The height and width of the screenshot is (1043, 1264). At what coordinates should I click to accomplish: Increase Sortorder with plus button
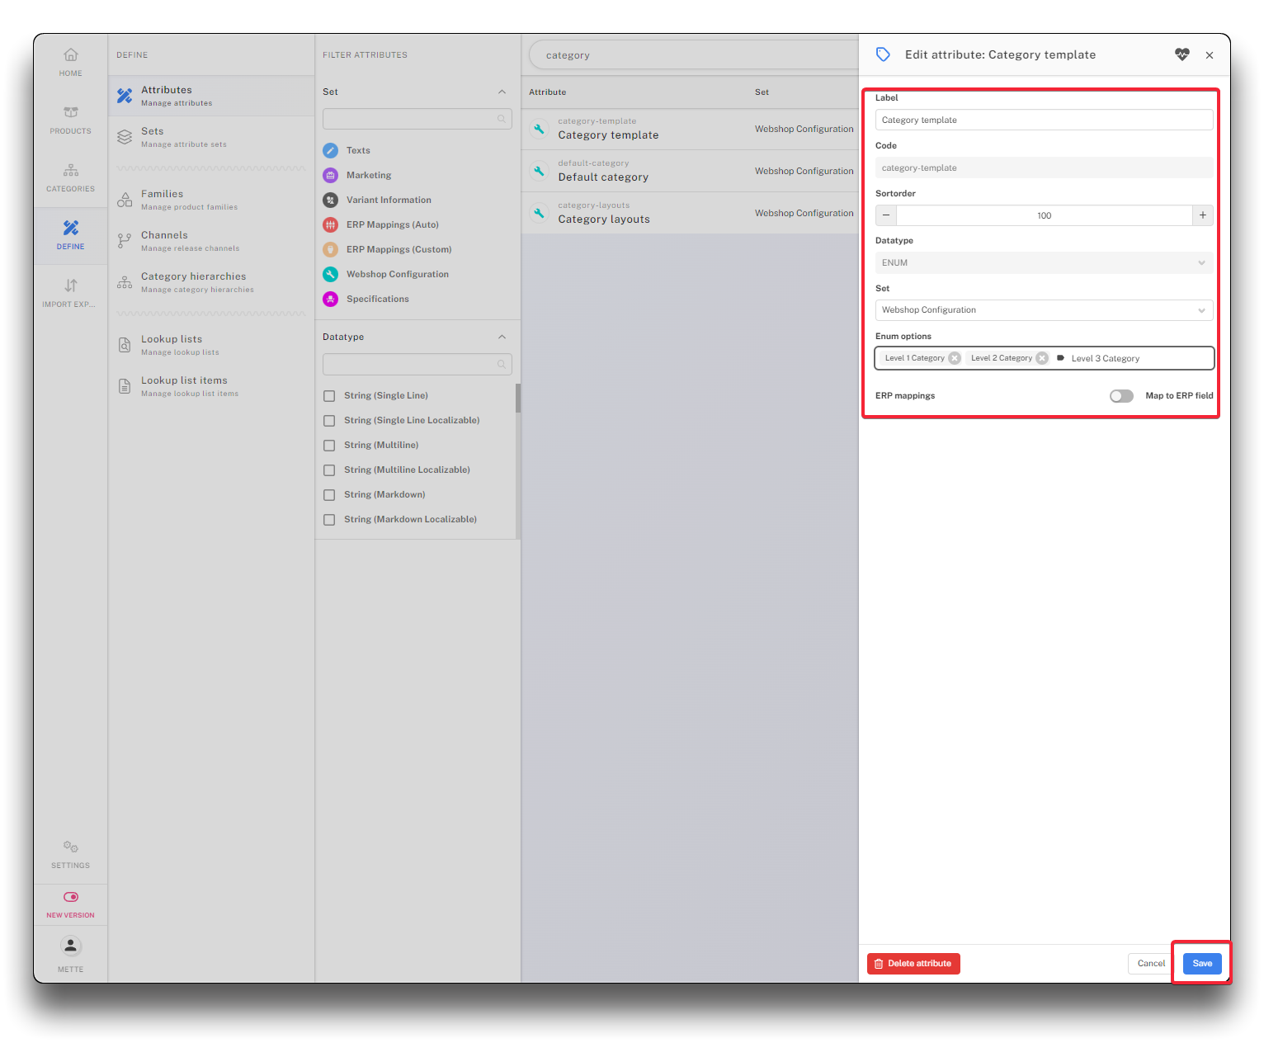[x=1203, y=215]
